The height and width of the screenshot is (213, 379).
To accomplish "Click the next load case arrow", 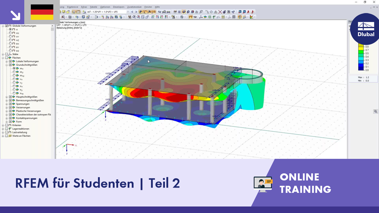I will click(136, 12).
